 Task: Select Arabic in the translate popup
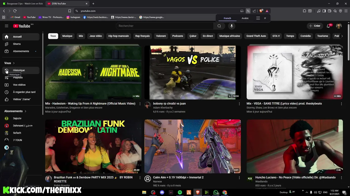(x=245, y=18)
